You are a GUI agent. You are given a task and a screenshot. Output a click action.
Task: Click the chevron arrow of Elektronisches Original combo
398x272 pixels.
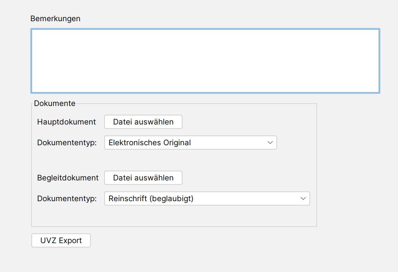coord(270,143)
